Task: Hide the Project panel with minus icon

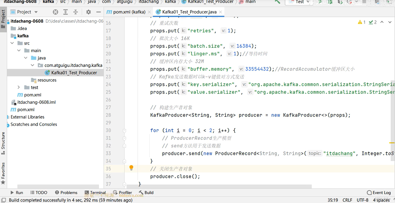Action: [99, 12]
